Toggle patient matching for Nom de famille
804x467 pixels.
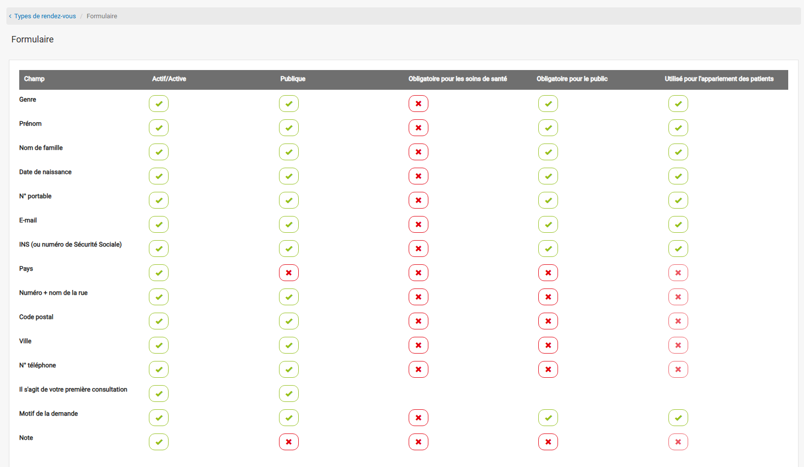(x=678, y=152)
